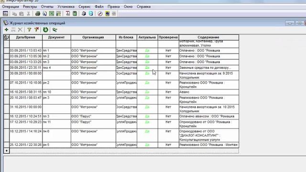The width and height of the screenshot is (306, 172).
Task: Click the Paste clipboard icon
Action: pos(21,14)
